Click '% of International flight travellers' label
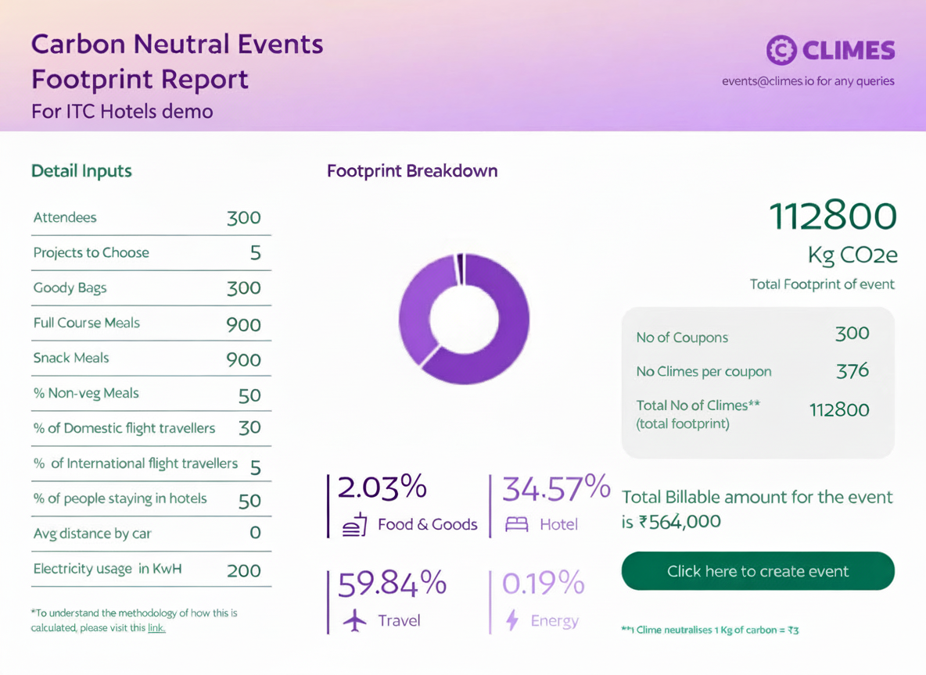The height and width of the screenshot is (675, 926). tap(135, 464)
